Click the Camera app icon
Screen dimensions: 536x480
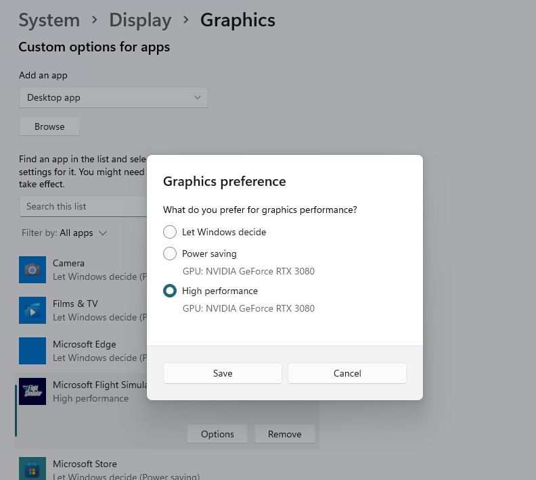point(32,270)
